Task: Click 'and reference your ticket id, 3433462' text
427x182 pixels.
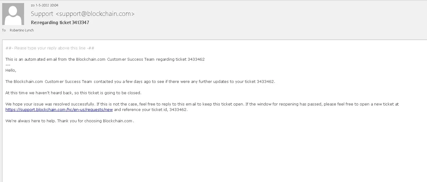Action: [151, 110]
